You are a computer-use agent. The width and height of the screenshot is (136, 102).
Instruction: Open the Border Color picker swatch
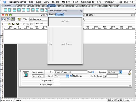click(x=105, y=76)
